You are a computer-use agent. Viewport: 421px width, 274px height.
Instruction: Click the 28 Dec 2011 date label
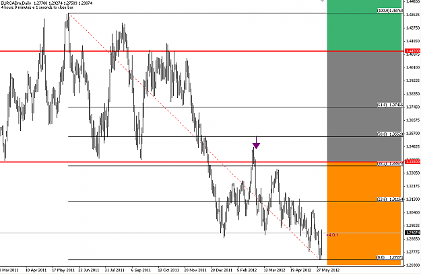pos(222,270)
